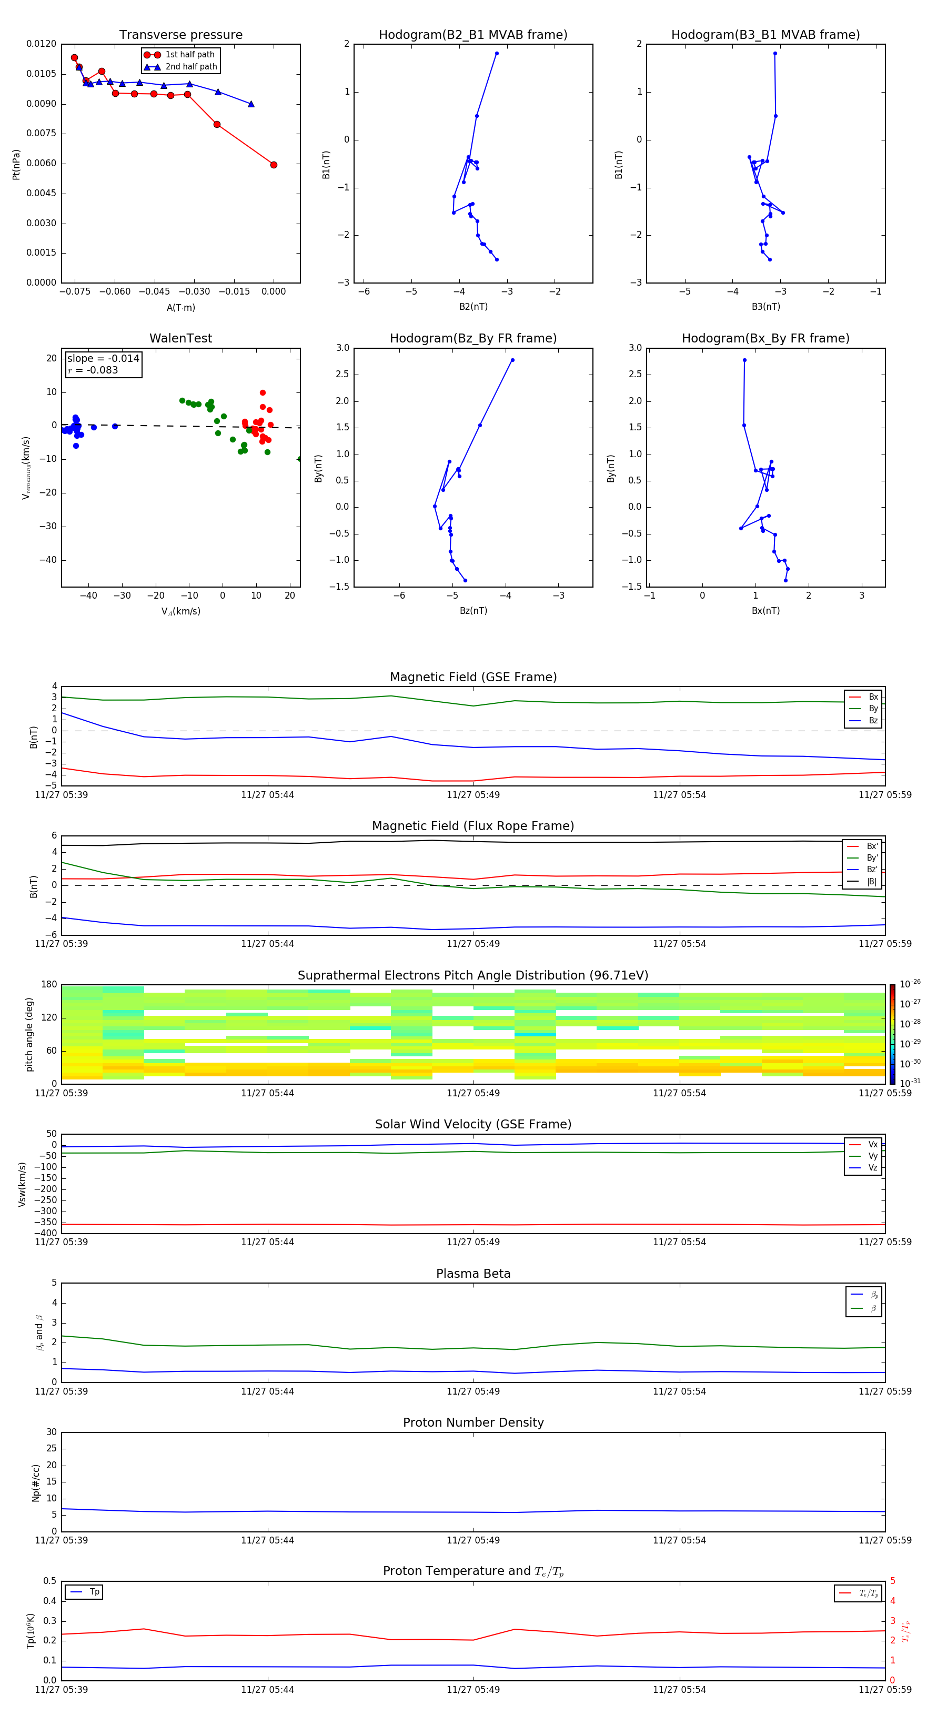Click the 'WalenTest' plot title
Screen dimensions: 947x1736
(x=180, y=338)
